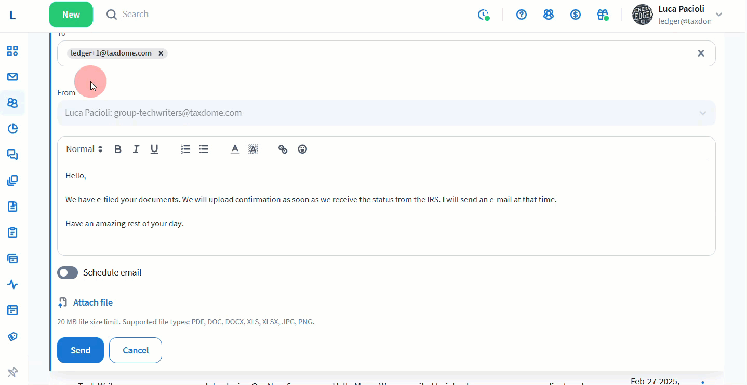This screenshot has width=747, height=385.
Task: Expand the From address dropdown
Action: pos(702,113)
